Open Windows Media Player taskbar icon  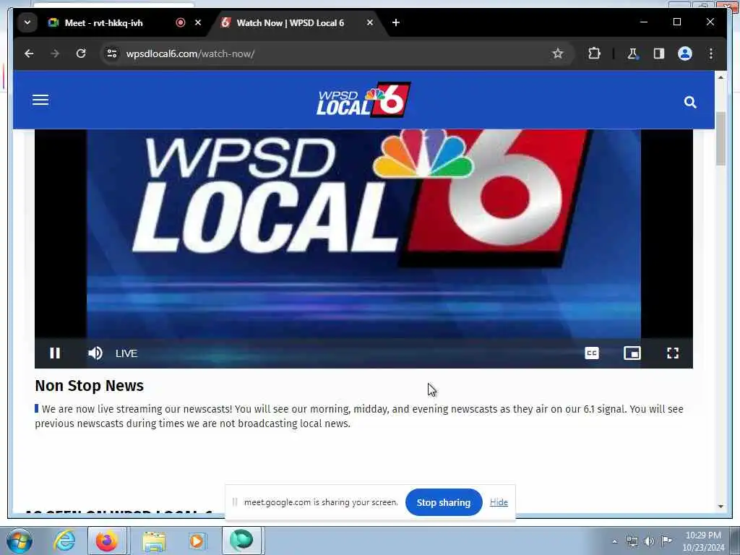pyautogui.click(x=197, y=541)
